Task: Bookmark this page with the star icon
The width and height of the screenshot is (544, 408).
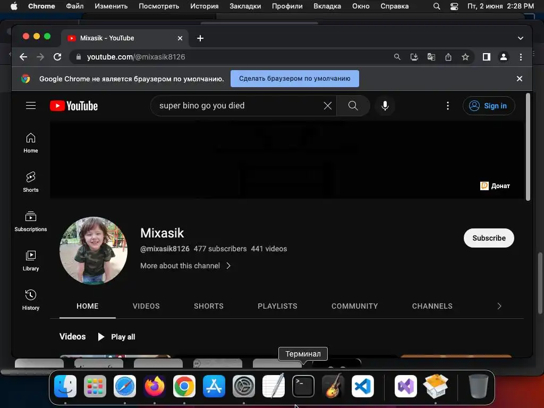Action: 465,57
